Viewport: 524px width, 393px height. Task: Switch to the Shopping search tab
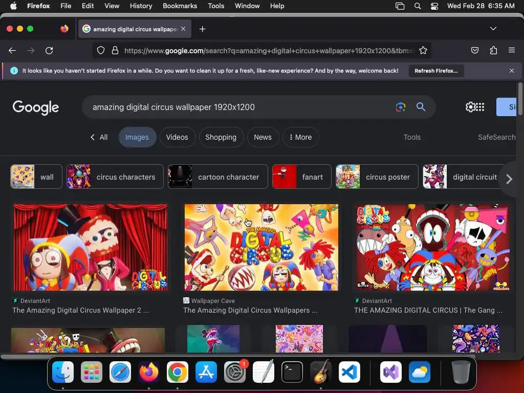(221, 137)
